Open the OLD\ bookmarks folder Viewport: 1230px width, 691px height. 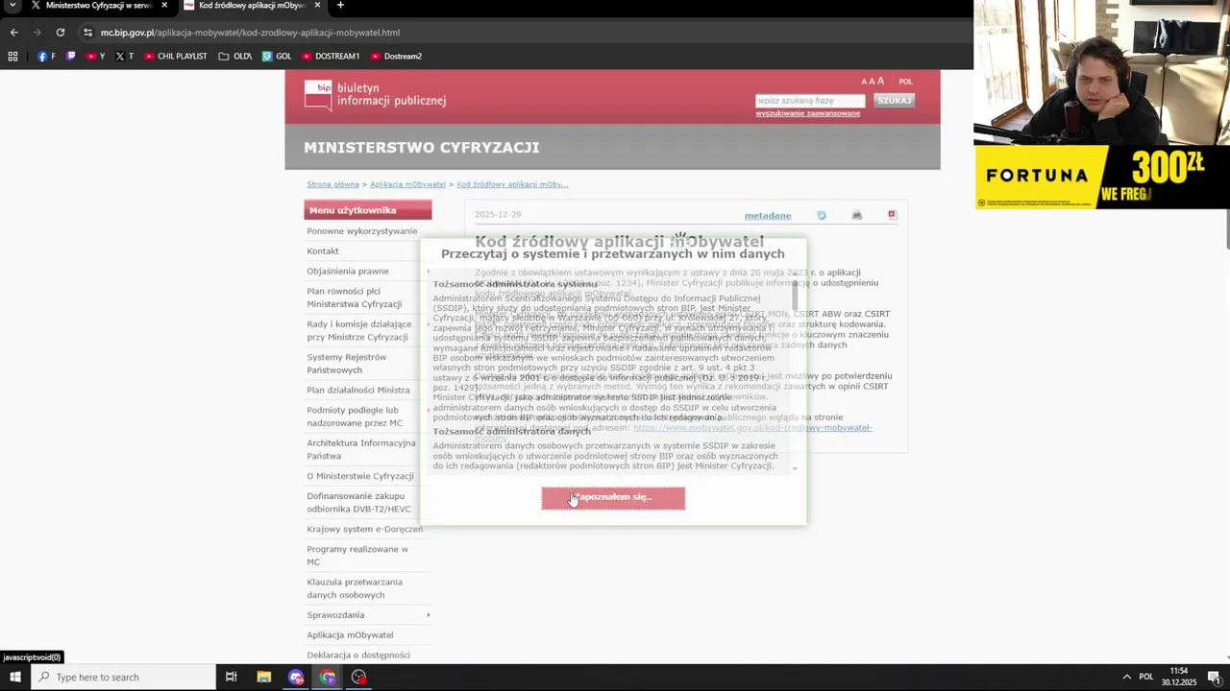tap(235, 57)
